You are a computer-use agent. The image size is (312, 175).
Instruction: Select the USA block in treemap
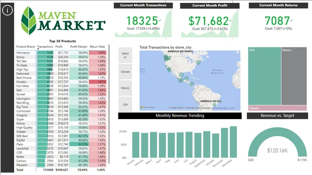pyautogui.click(x=264, y=76)
